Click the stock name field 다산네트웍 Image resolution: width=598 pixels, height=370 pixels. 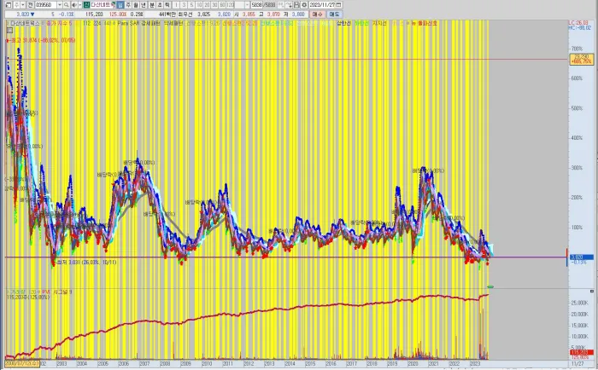103,5
